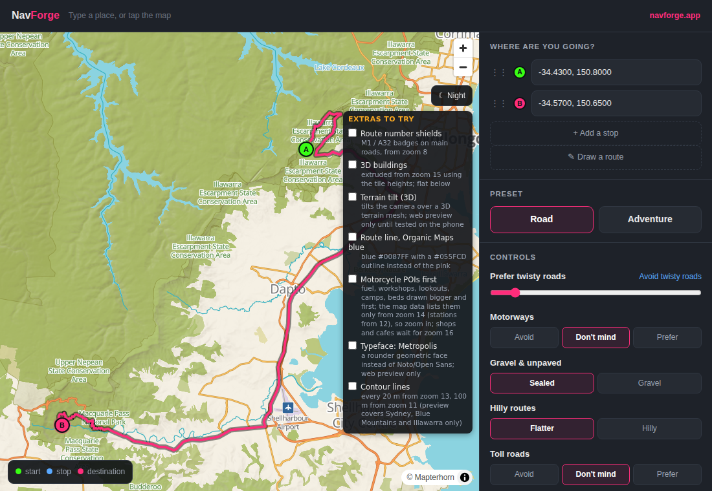The image size is (712, 491).
Task: Zoom out the map with minus button
Action: point(463,67)
